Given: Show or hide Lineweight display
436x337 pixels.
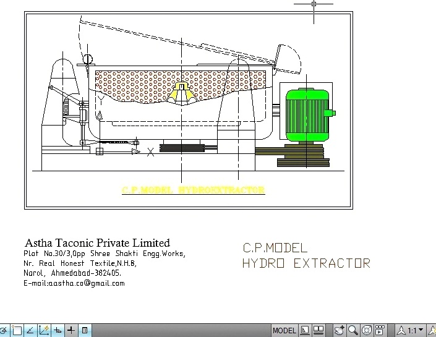Looking at the screenshot, I should [71, 331].
